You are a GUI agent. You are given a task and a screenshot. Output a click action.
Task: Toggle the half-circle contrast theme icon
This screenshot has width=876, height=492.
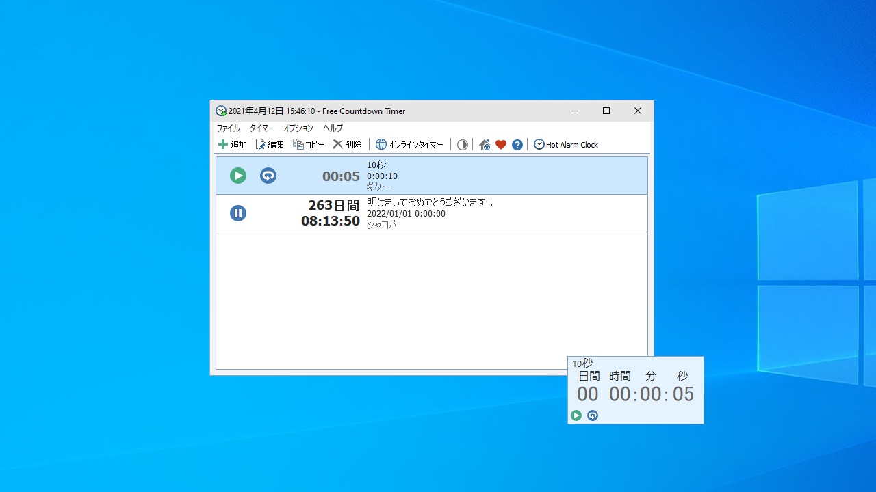pos(463,145)
